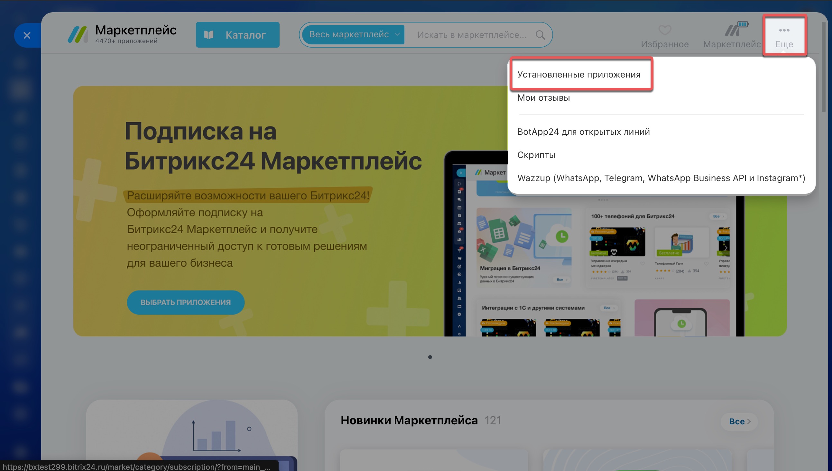Click the Еще three-dots menu
This screenshot has height=471, width=832.
point(784,36)
